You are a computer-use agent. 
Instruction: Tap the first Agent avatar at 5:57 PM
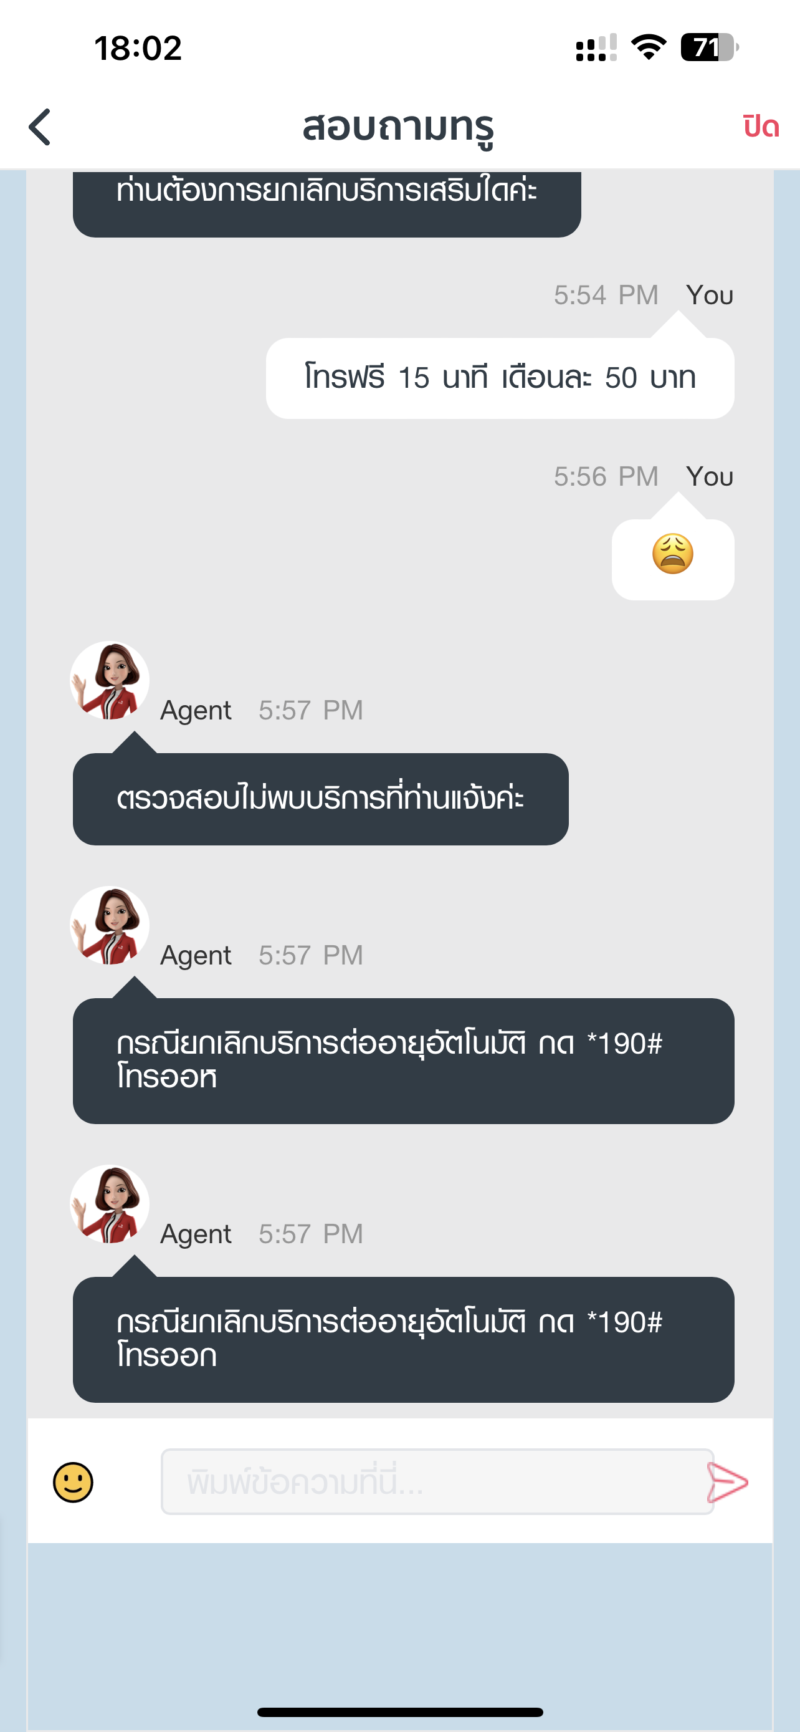click(110, 680)
